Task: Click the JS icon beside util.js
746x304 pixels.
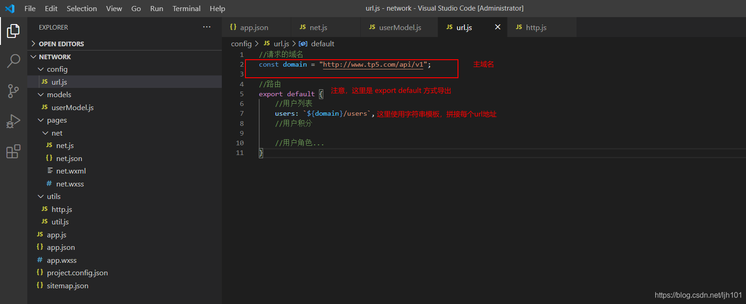Action: (44, 222)
